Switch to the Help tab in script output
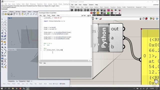Viewport: 160px width, 90px height. [44, 63]
